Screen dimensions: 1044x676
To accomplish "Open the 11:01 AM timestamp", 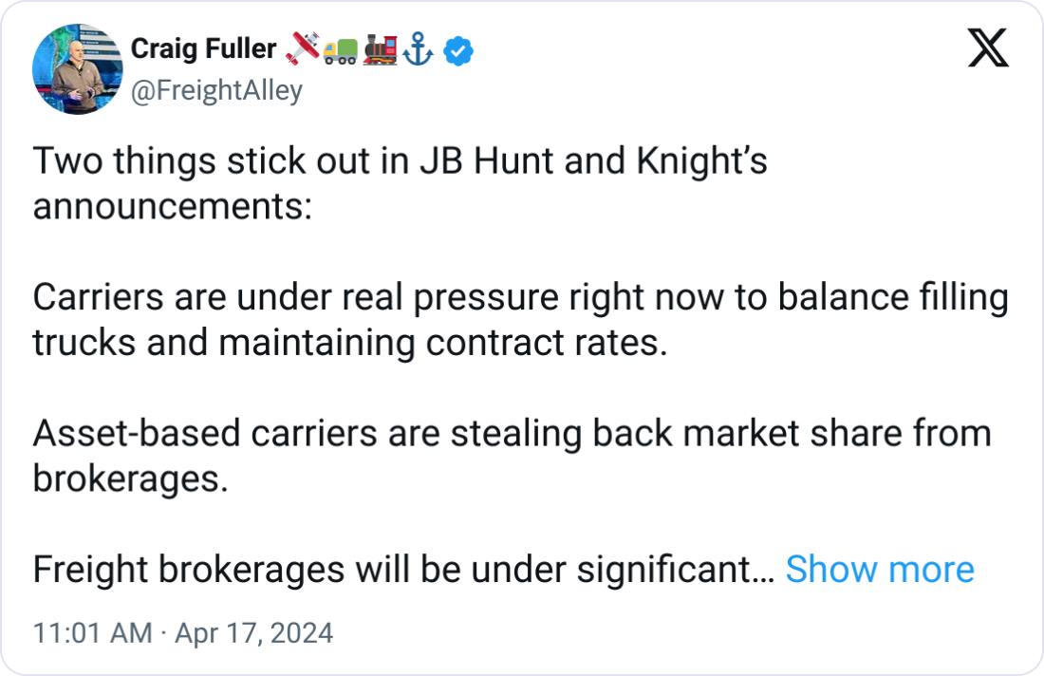I will point(92,633).
